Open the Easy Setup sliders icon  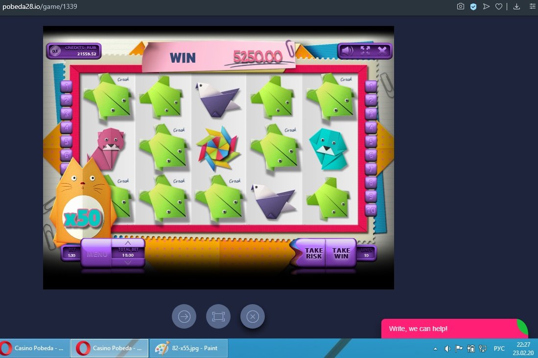click(x=532, y=6)
